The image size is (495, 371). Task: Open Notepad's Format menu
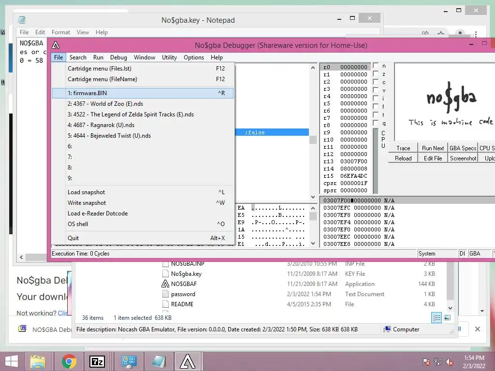[60, 32]
